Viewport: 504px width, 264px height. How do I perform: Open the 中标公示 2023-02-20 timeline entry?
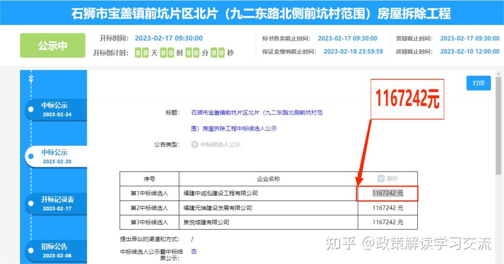coord(56,157)
